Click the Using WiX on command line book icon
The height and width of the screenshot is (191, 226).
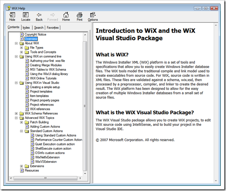point(21,56)
